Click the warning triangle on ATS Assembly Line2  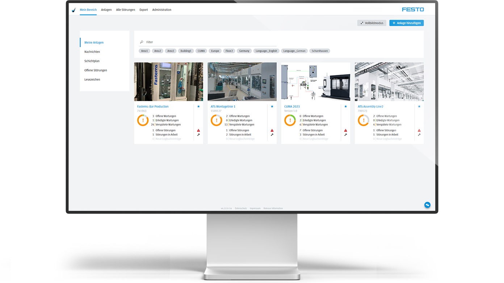click(419, 130)
